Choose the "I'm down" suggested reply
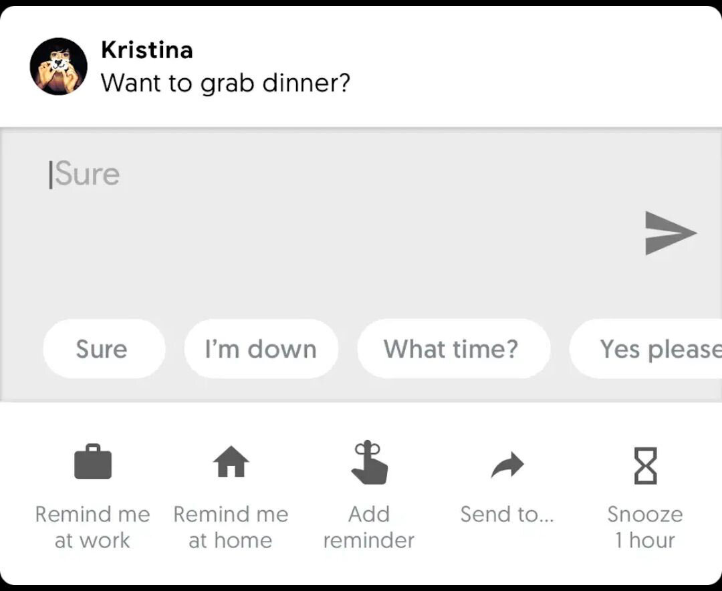This screenshot has width=722, height=591. [261, 349]
